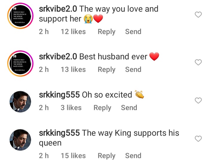The height and width of the screenshot is (161, 215).
Task: Reply to 'King supports his queen' comment
Action: (x=107, y=156)
